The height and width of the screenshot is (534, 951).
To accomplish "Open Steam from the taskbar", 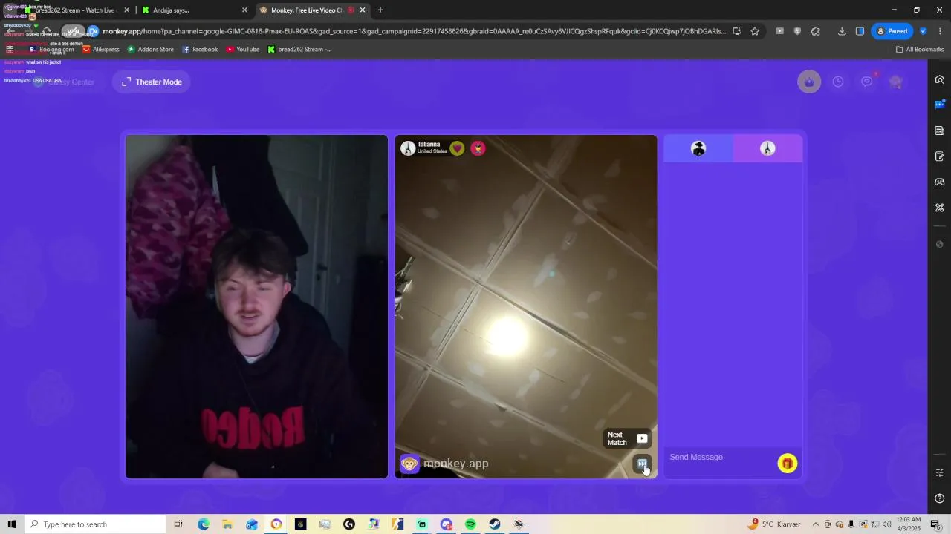I will coord(495,524).
